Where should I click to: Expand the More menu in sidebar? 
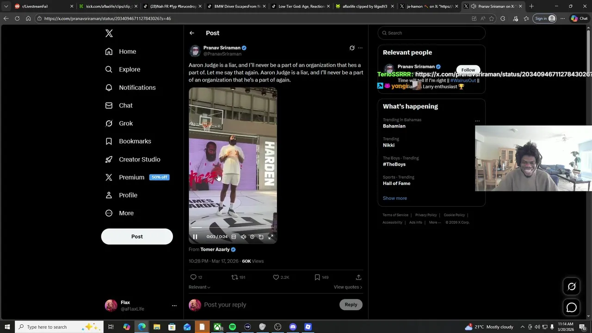tap(119, 213)
